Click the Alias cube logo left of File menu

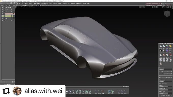pyautogui.click(x=17, y=4)
